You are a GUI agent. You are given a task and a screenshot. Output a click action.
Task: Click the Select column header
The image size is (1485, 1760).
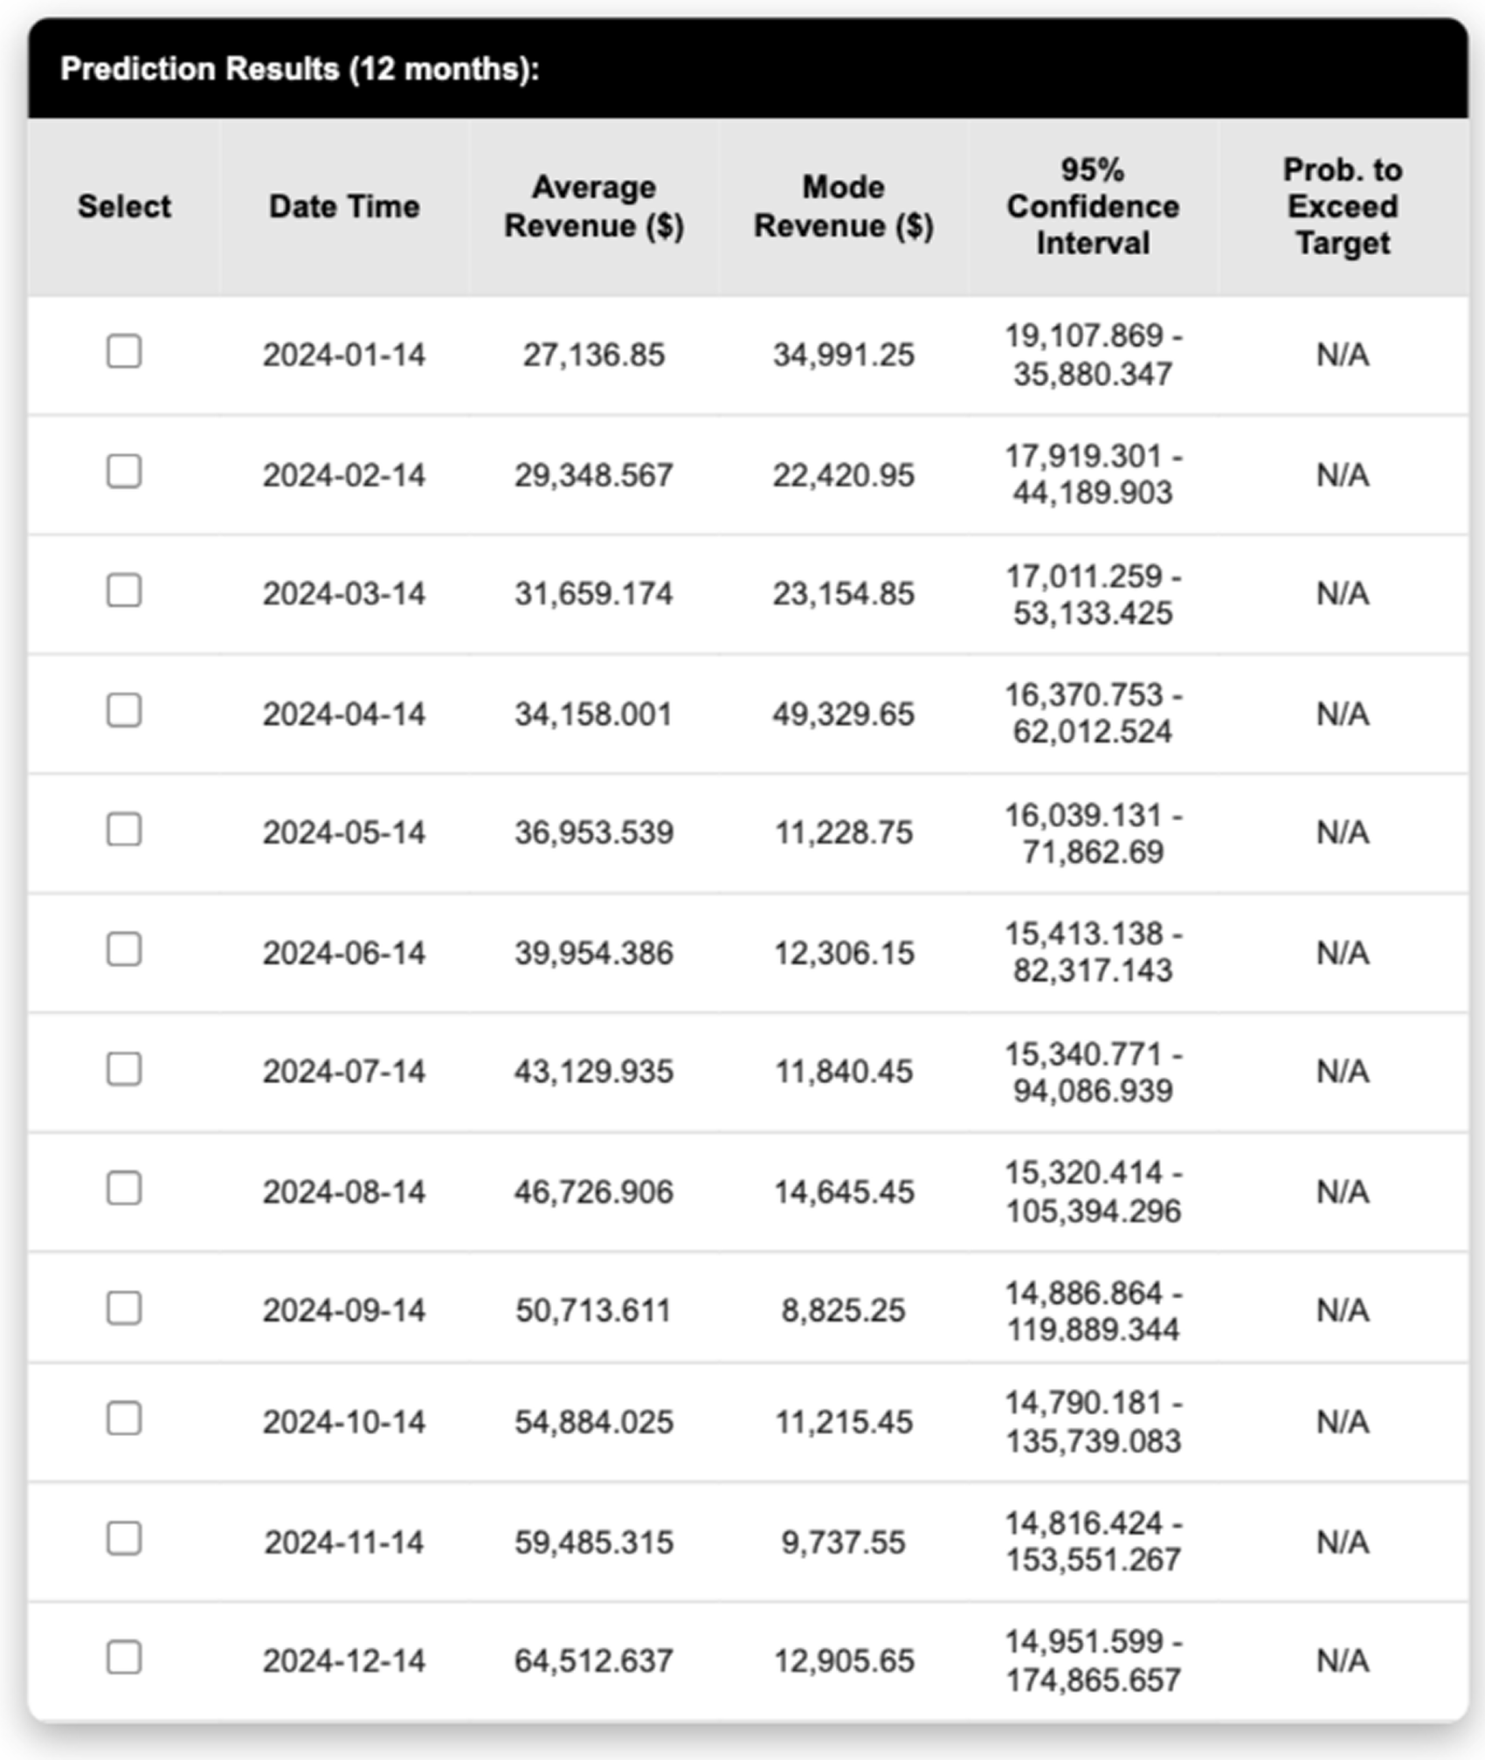[124, 207]
